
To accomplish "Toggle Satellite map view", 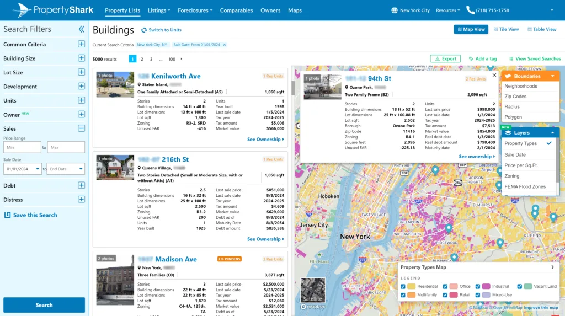I will tap(312, 290).
